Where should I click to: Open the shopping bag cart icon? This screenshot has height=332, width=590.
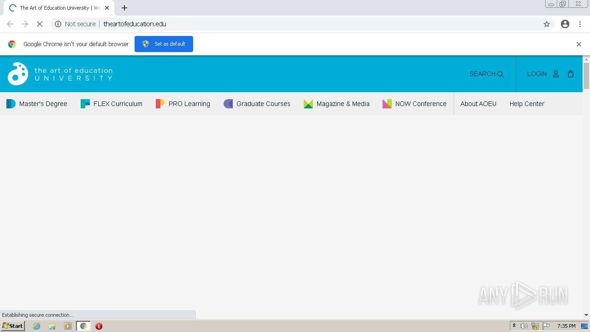pos(571,74)
